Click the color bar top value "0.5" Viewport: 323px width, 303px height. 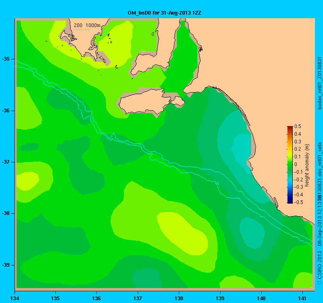(298, 126)
